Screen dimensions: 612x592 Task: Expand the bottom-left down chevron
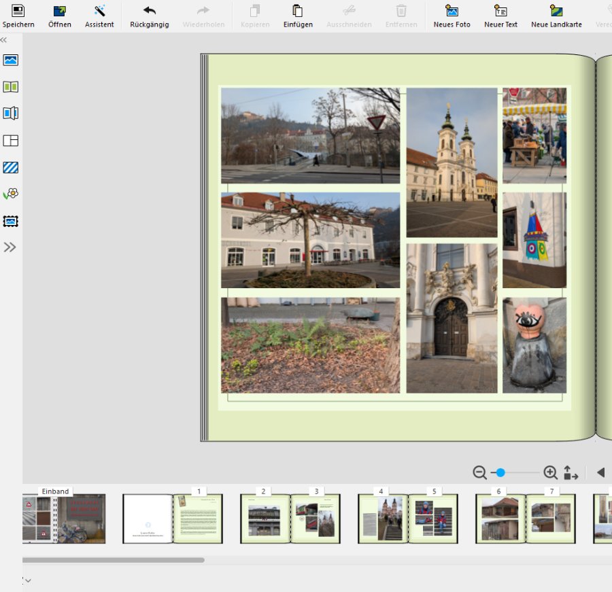[27, 580]
